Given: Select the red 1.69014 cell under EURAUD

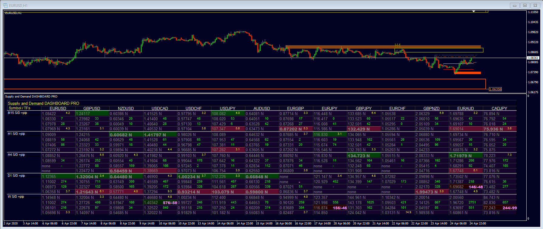Looking at the screenshot, I should (466, 129).
